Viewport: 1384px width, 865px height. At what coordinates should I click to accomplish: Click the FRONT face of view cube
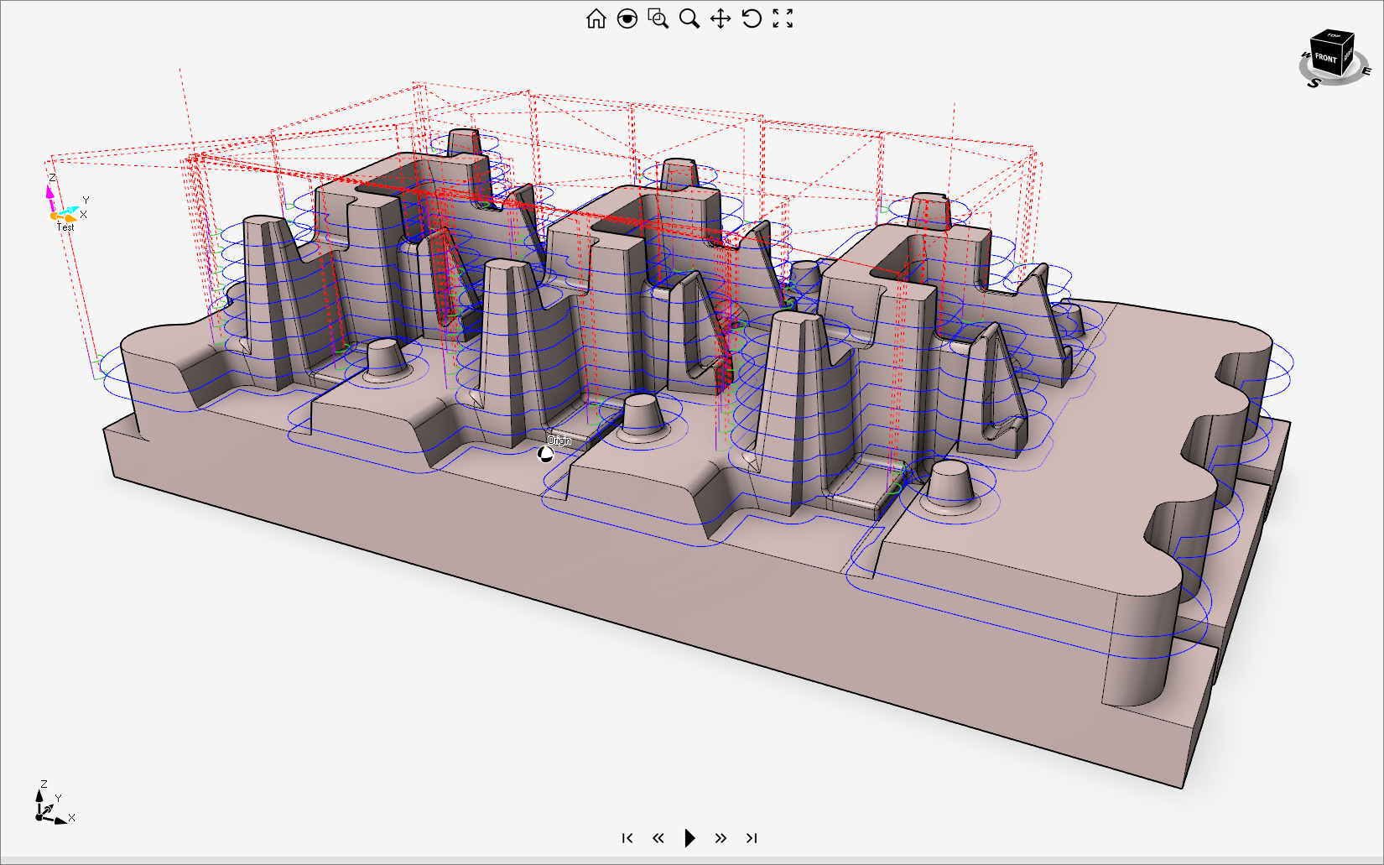(1325, 59)
